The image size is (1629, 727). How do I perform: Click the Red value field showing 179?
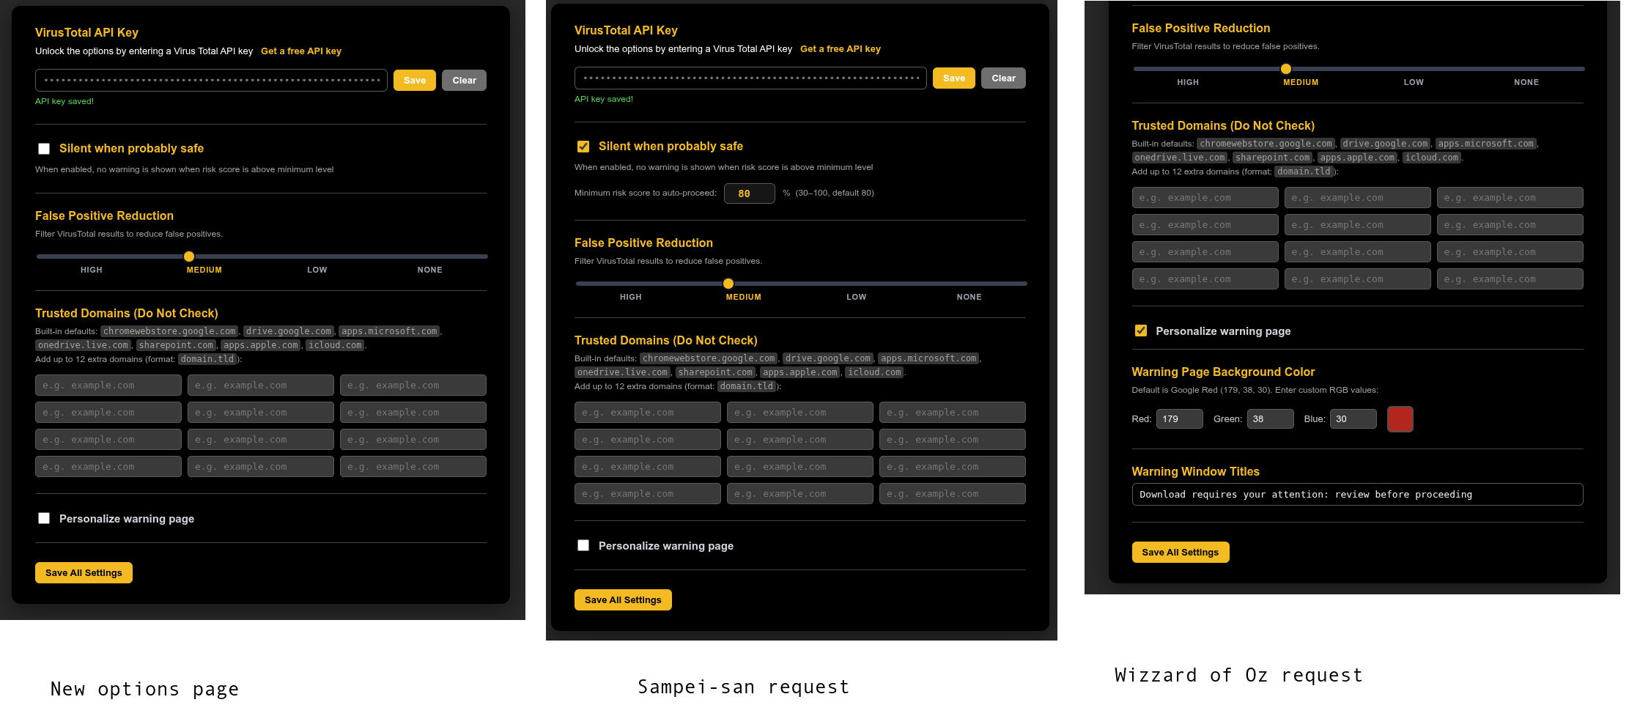pyautogui.click(x=1179, y=419)
